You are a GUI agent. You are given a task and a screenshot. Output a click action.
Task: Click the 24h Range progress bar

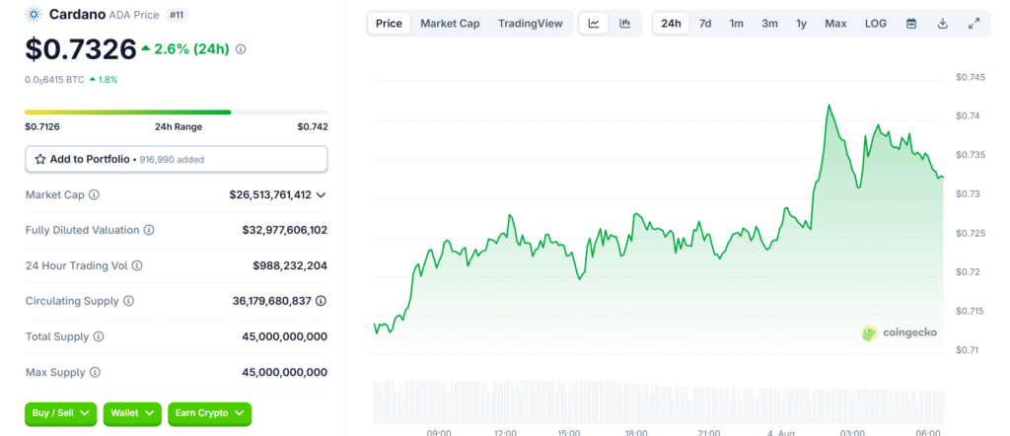(177, 112)
